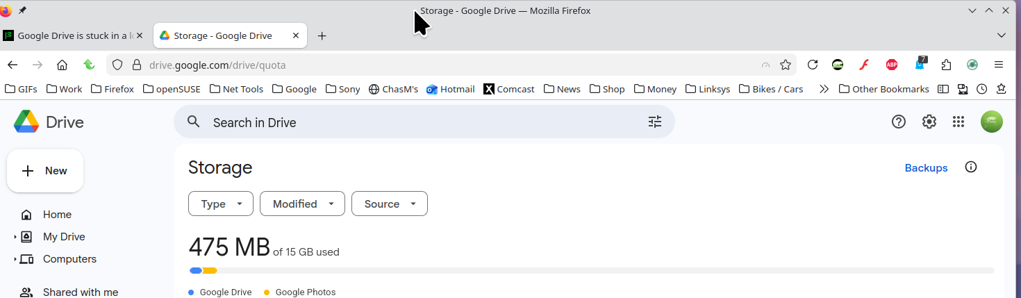Expand the My Drive tree
Image resolution: width=1021 pixels, height=298 pixels.
[x=15, y=237]
